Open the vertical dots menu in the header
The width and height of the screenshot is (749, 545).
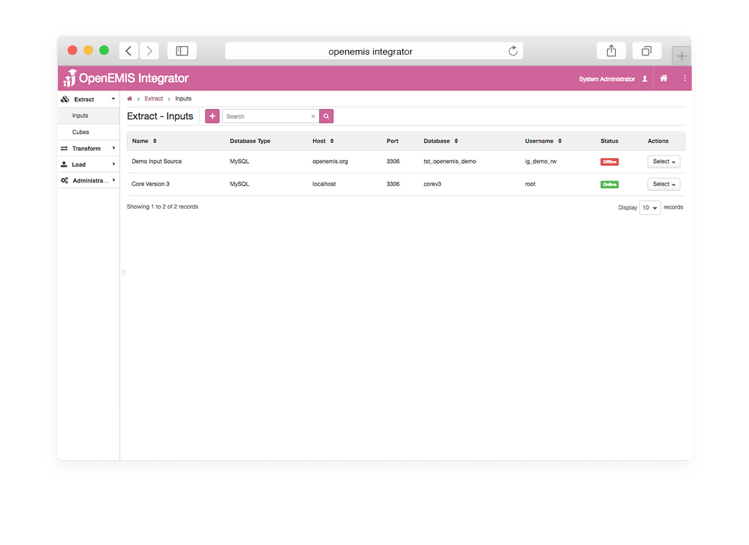pyautogui.click(x=684, y=78)
